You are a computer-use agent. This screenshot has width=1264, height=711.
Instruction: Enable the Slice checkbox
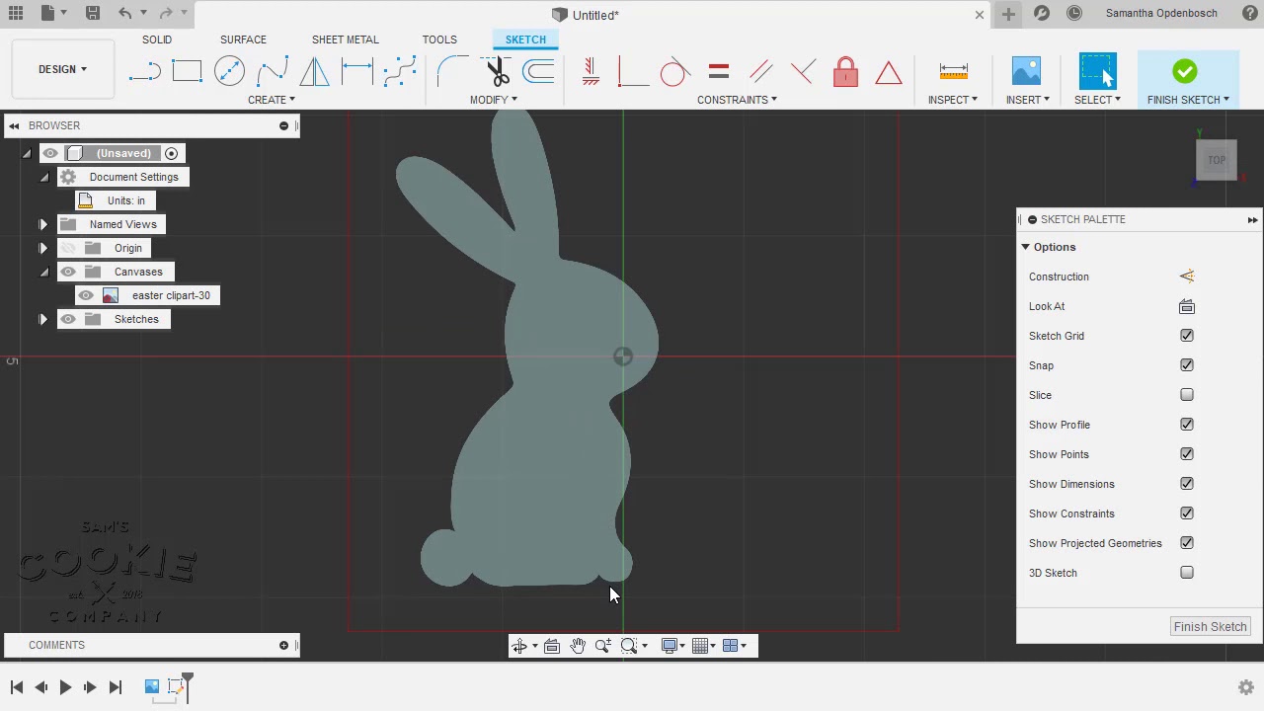[x=1187, y=395]
